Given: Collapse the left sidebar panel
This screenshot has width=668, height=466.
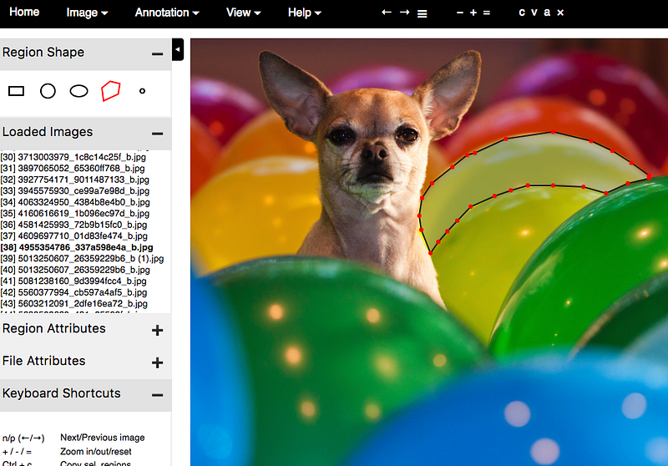Looking at the screenshot, I should [178, 50].
